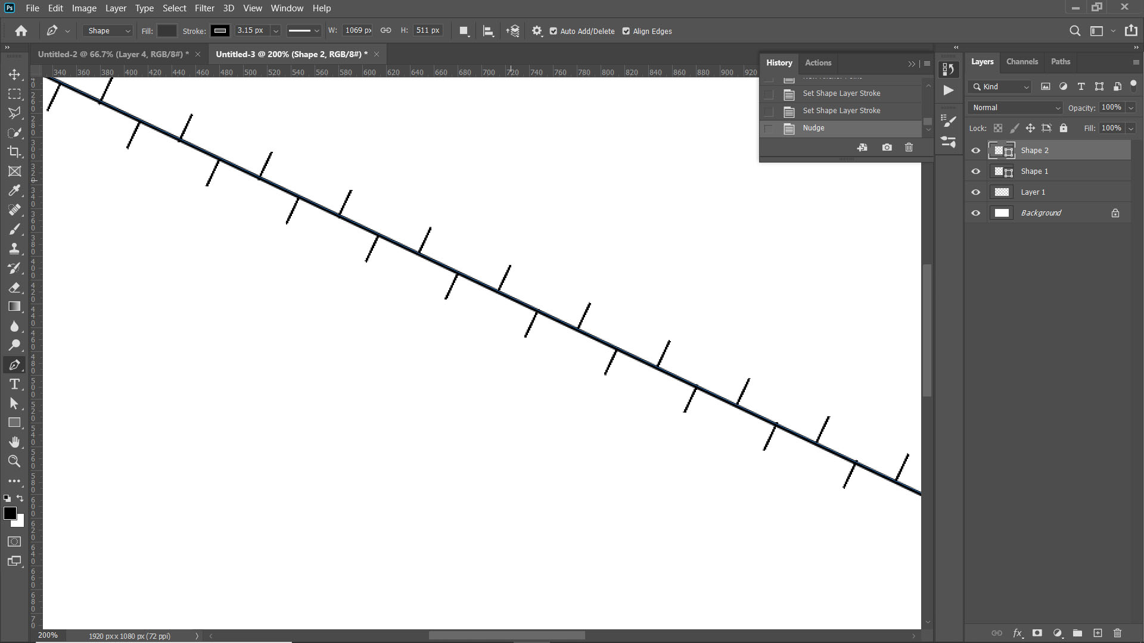Viewport: 1144px width, 643px height.
Task: Hide the Background layer
Action: click(975, 213)
